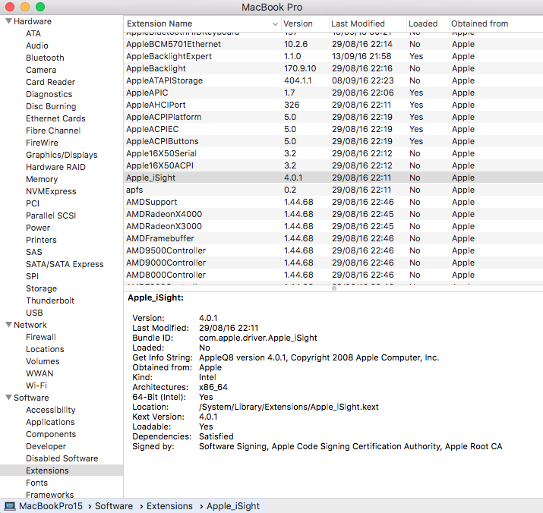
Task: Select the AMD8000Controller extension row
Action: pyautogui.click(x=333, y=275)
